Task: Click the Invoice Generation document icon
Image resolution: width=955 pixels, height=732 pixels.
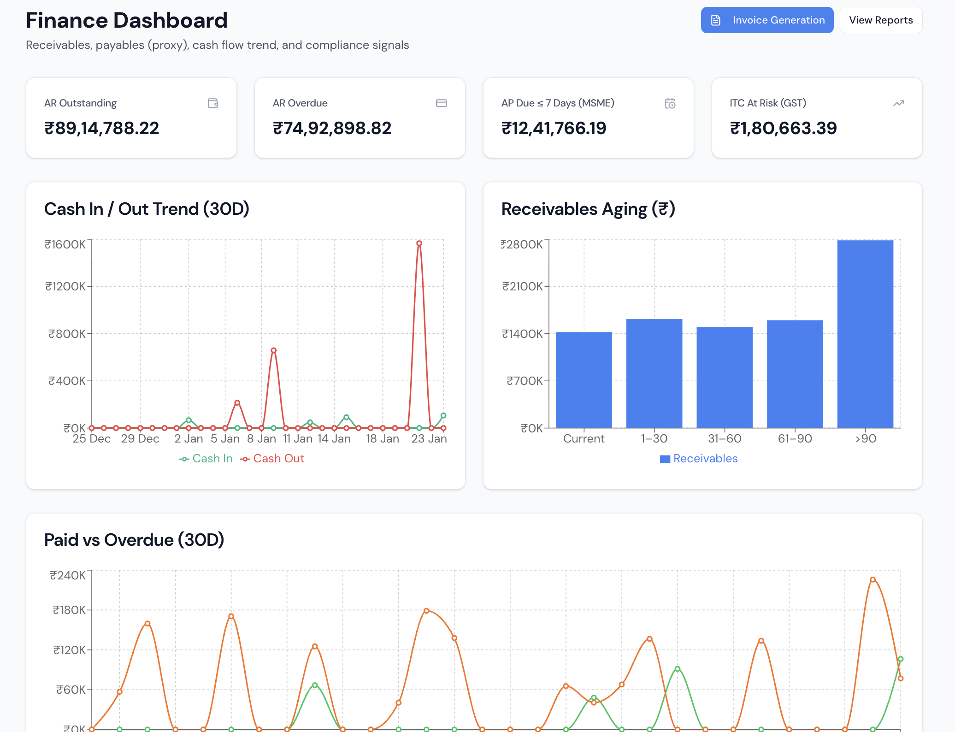Action: click(x=715, y=20)
